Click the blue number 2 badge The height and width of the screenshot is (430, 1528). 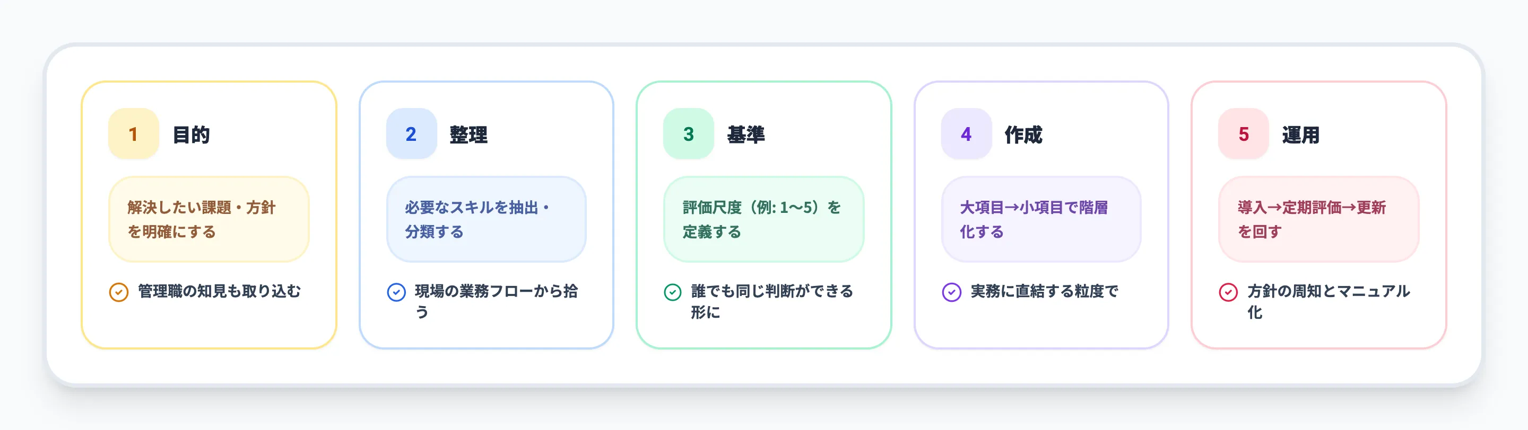pos(411,134)
